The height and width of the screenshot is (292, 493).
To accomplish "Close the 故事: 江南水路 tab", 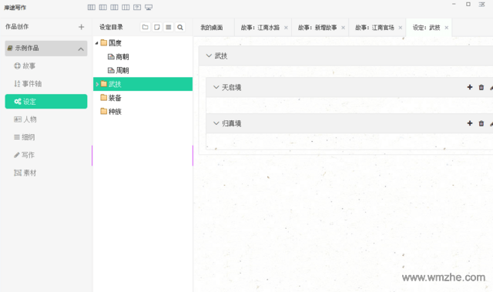I will tap(286, 28).
